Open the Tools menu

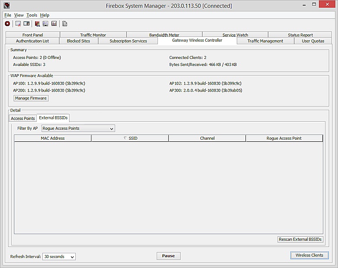pyautogui.click(x=32, y=15)
